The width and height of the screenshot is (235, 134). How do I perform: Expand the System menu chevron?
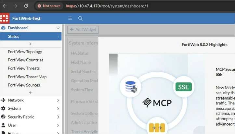tap(58, 109)
